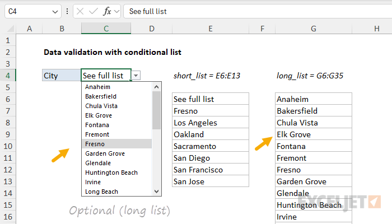
Task: Select column C header
Action: pyautogui.click(x=106, y=29)
